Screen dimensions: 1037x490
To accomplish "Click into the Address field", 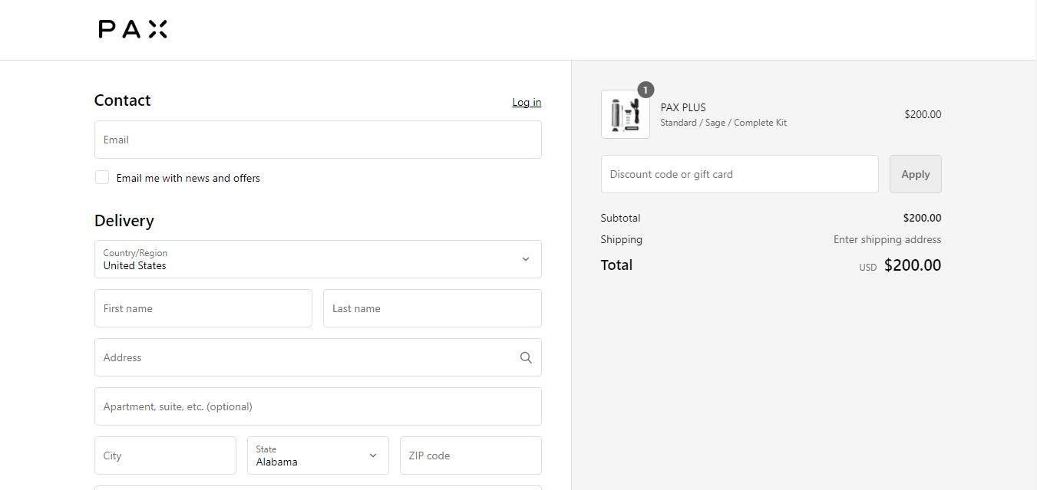I will point(318,357).
